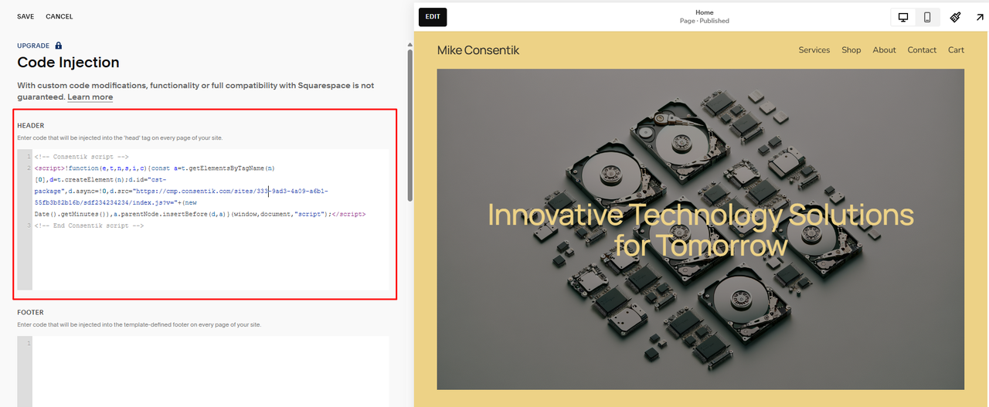Viewport: 989px width, 407px height.
Task: Cancel the code injection changes
Action: (x=59, y=16)
